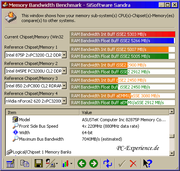
Task: Click the Reference Chipset/Memory 2 label
Action: pyautogui.click(x=31, y=63)
